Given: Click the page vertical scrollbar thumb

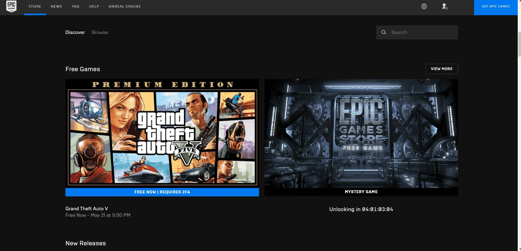Looking at the screenshot, I should 519,44.
